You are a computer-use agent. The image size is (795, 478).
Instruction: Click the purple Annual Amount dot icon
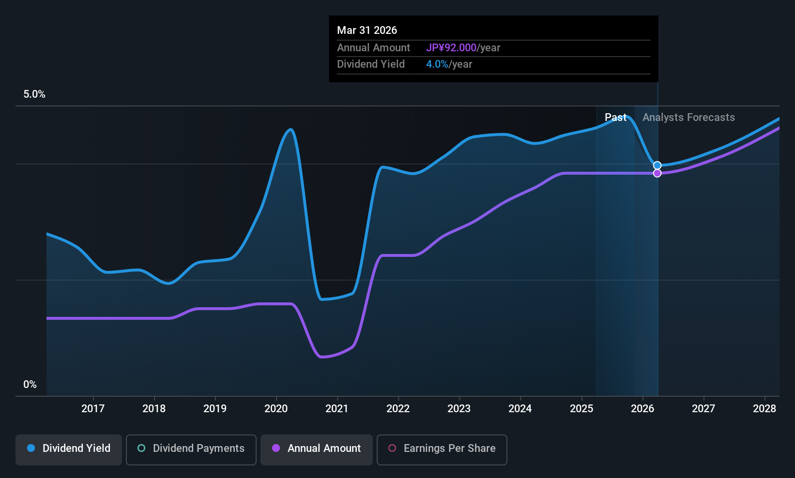pyautogui.click(x=276, y=448)
